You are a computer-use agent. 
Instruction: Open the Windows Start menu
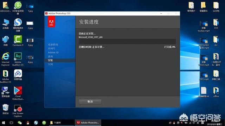coord(3,123)
